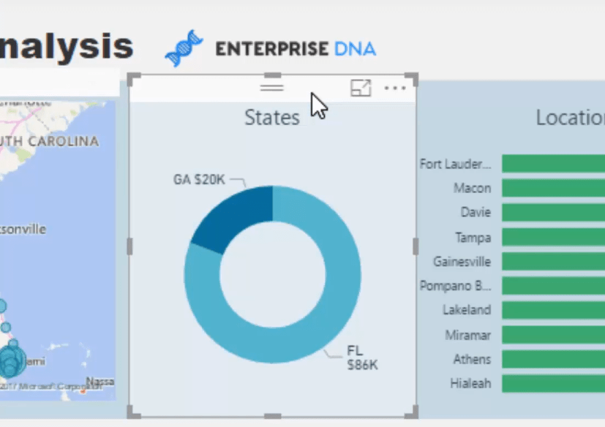Click the Enterprise DNA helix logo

tap(184, 49)
